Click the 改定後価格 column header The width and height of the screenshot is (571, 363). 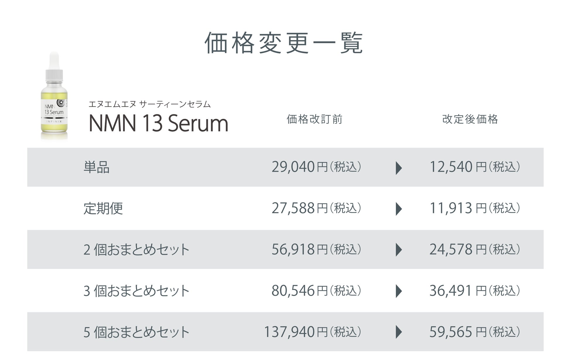point(470,119)
